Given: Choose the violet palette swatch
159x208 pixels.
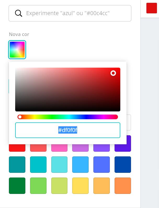Looking at the screenshot, I should coord(101,148).
